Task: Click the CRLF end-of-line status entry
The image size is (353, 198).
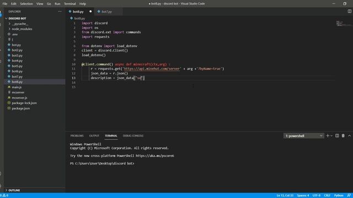Action: point(327,196)
